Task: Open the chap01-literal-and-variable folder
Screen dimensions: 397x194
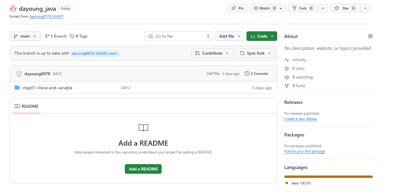Action: coord(47,88)
